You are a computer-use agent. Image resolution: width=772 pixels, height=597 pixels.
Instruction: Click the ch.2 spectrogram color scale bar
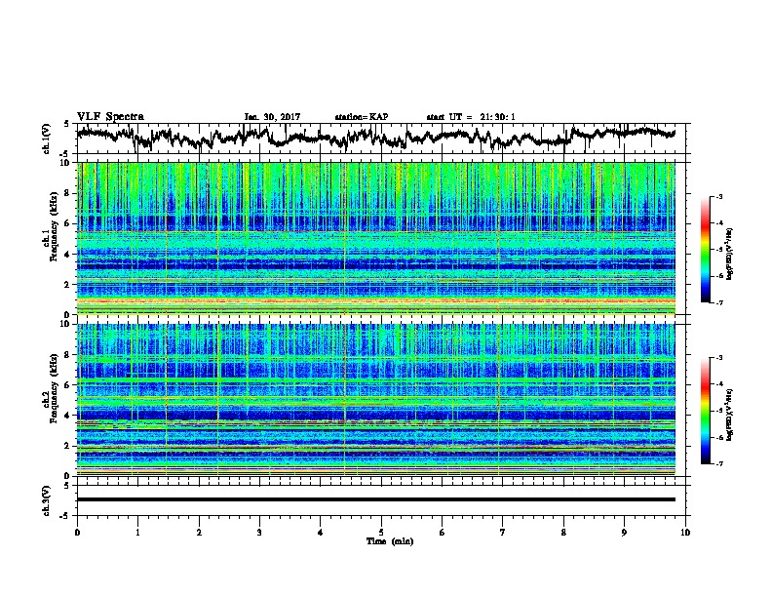tap(705, 411)
